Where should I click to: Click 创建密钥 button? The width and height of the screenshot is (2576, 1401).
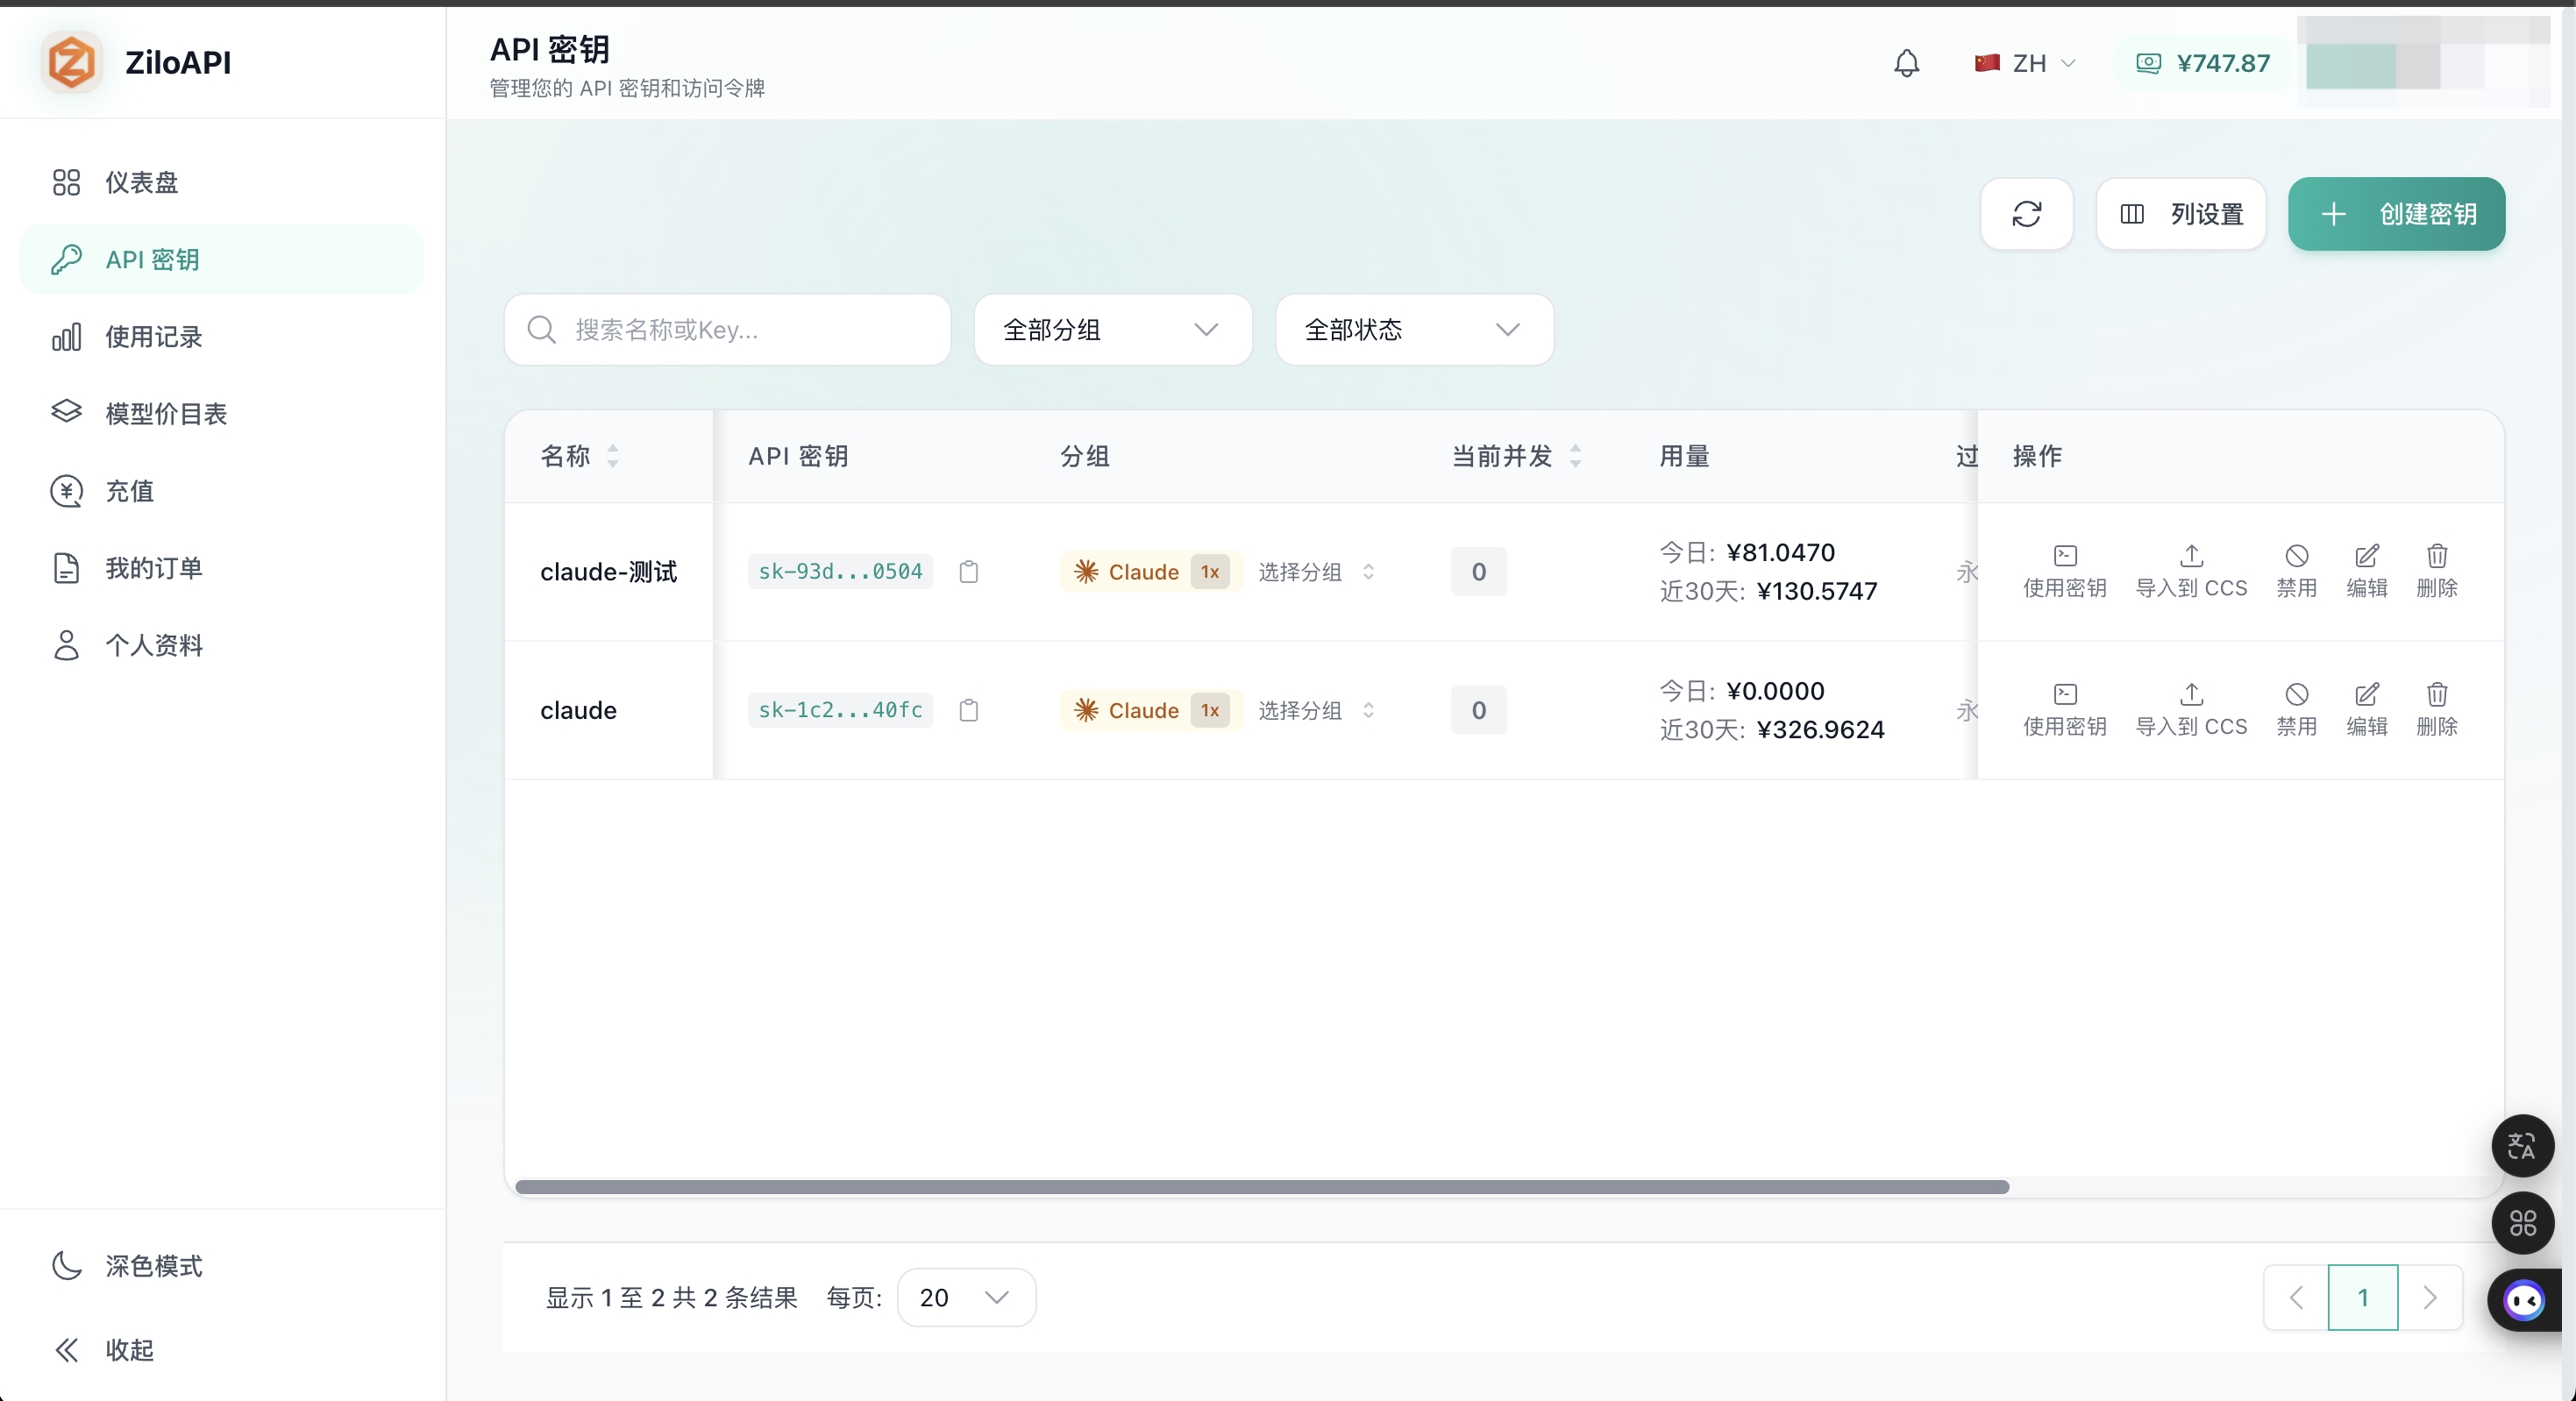(x=2396, y=214)
